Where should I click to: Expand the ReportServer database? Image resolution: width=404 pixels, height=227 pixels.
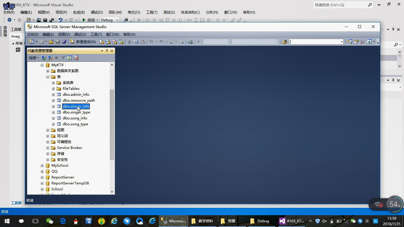[x=42, y=177]
